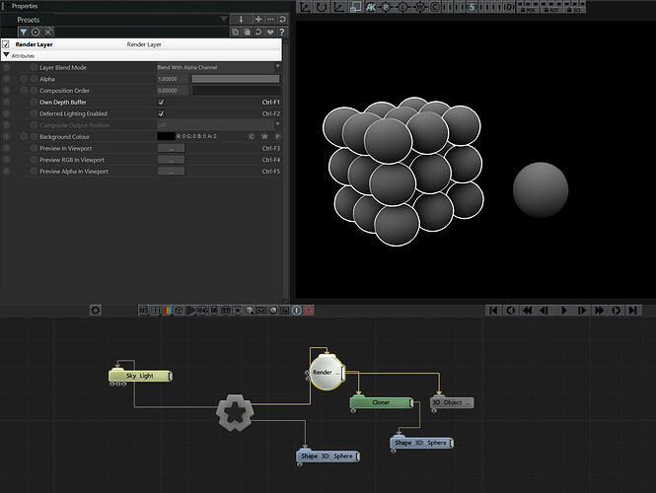Open the Layer Blend Mode dropdown

click(219, 67)
